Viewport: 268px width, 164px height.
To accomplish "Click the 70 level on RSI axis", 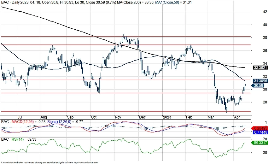I will [x=265, y=139].
